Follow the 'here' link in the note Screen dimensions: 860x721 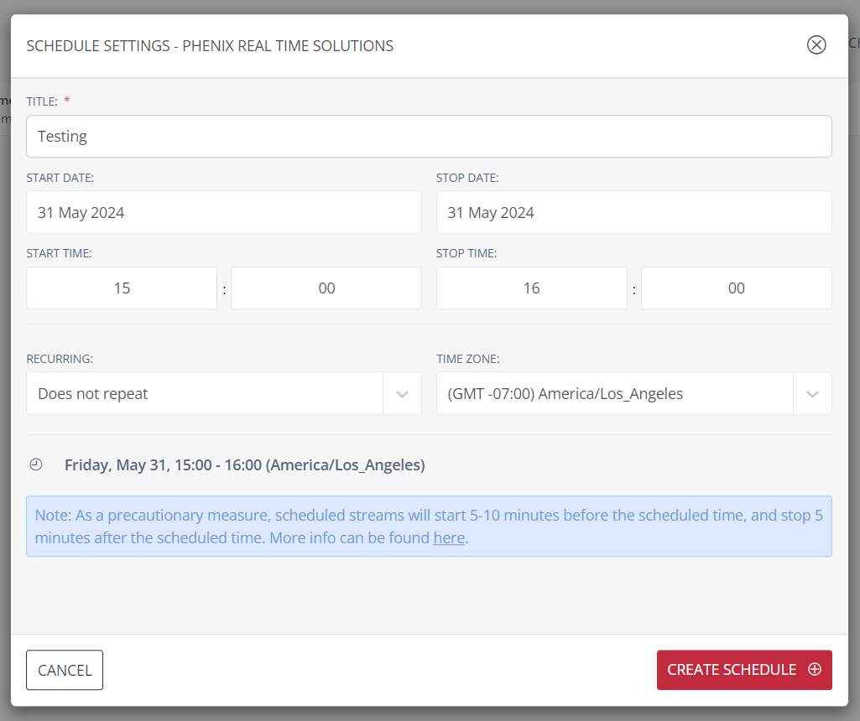[x=449, y=538]
